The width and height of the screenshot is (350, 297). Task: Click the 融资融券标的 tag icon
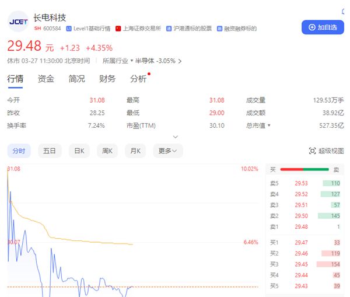(x=220, y=29)
